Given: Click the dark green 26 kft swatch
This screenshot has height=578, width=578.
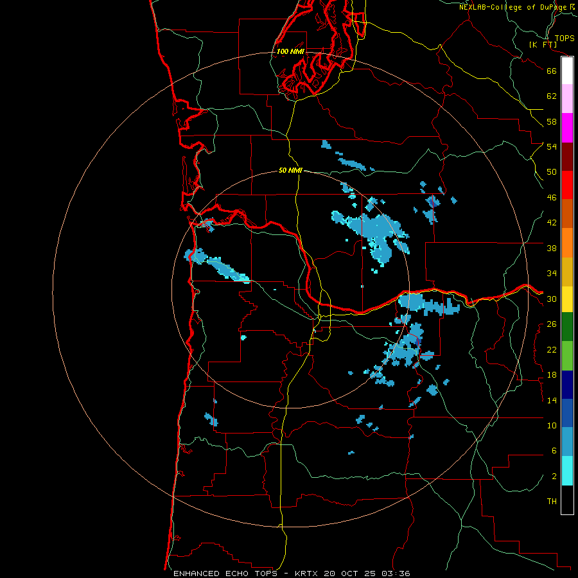Looking at the screenshot, I should [567, 327].
